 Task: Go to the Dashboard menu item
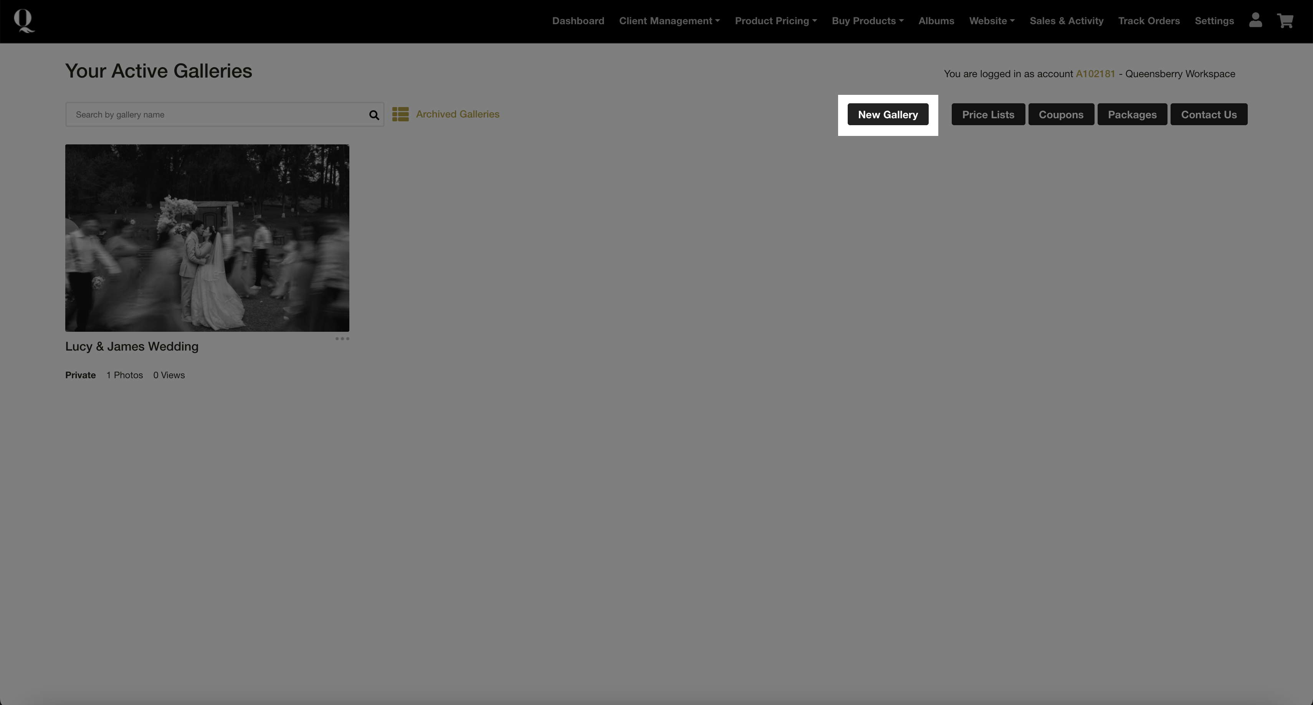pos(578,21)
